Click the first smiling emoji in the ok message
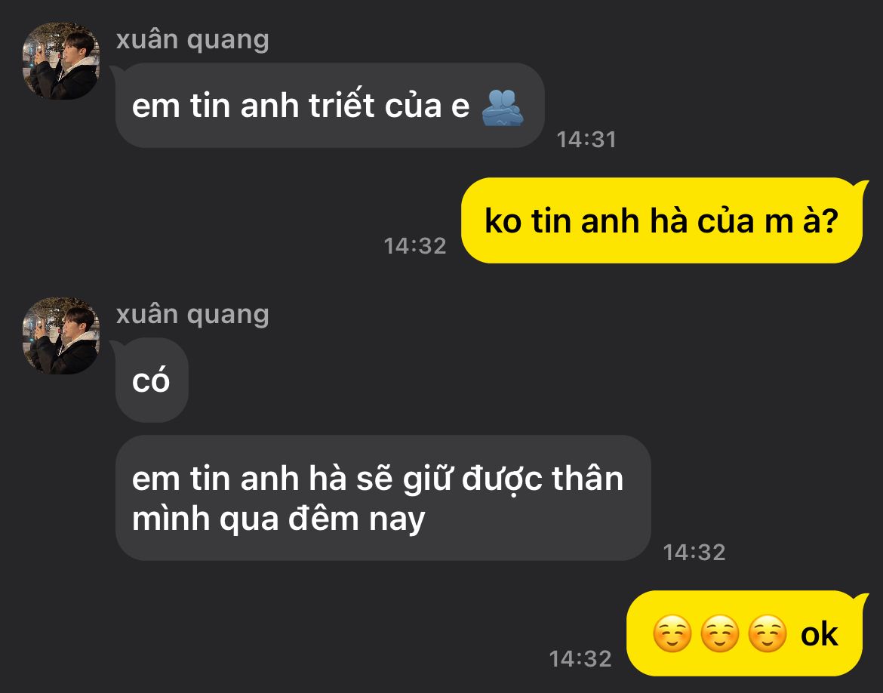The width and height of the screenshot is (883, 693). 672,634
